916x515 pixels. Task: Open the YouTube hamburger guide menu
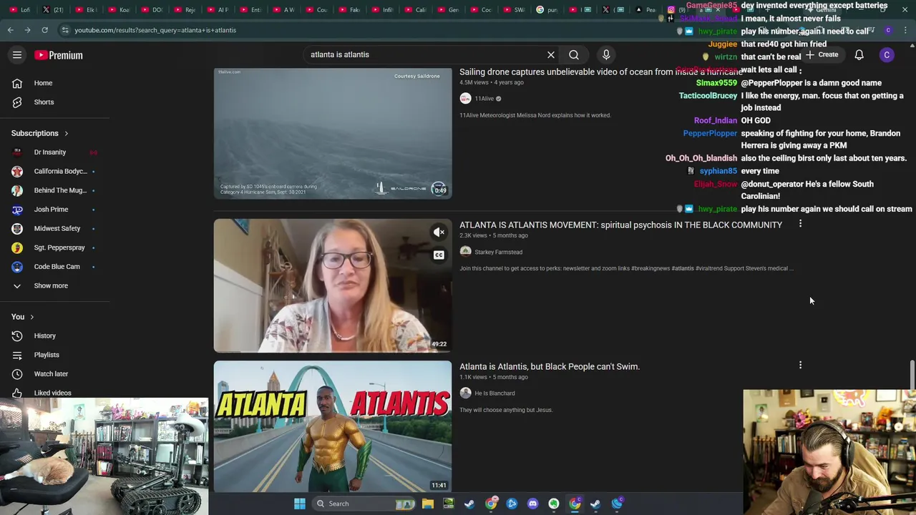pos(17,55)
